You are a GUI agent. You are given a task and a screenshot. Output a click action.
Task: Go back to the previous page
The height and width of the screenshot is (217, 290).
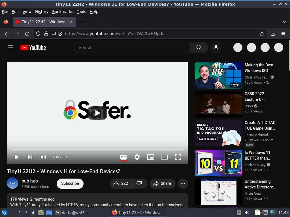pyautogui.click(x=7, y=34)
